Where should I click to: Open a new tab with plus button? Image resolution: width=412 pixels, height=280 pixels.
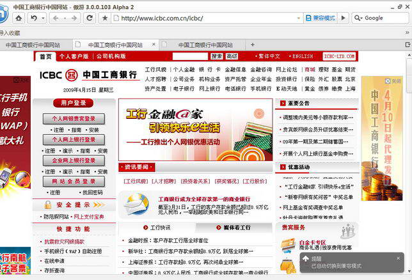253,45
